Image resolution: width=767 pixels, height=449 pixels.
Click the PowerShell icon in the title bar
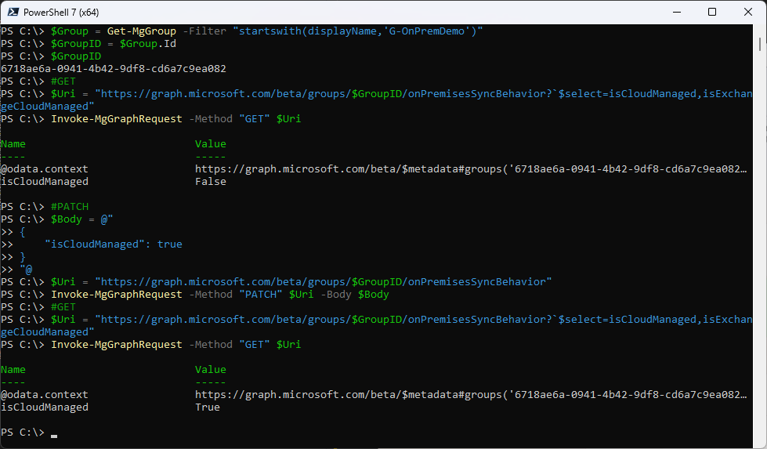click(x=12, y=12)
